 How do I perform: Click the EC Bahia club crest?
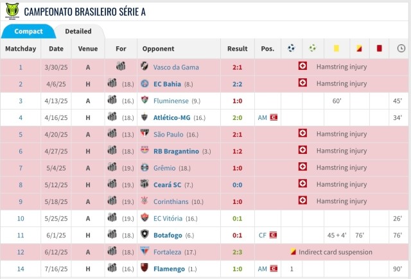click(x=144, y=83)
